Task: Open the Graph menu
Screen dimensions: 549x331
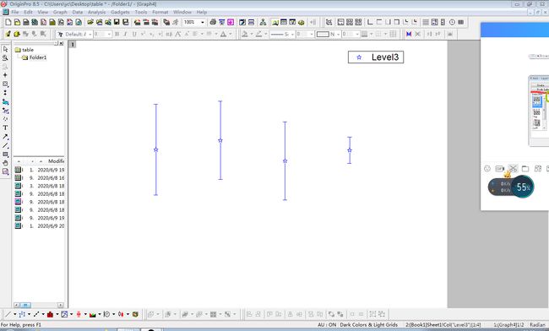Action: [x=60, y=12]
